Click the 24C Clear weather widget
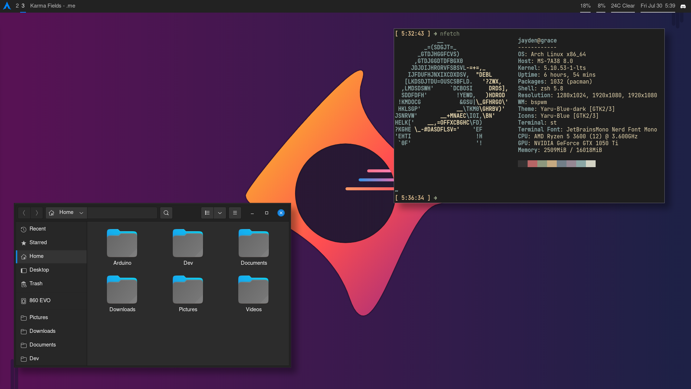 (623, 6)
